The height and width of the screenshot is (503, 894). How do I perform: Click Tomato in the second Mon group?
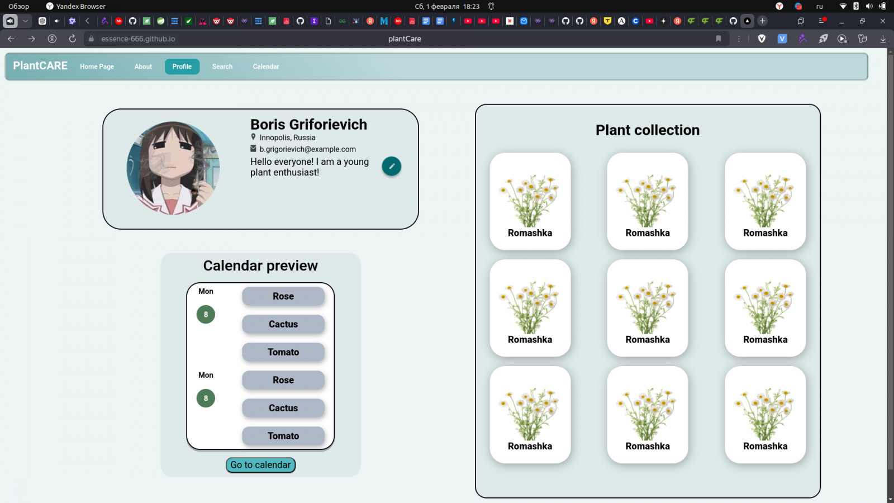tap(283, 436)
